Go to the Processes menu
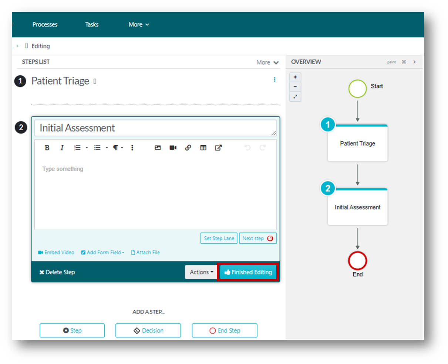 (45, 24)
